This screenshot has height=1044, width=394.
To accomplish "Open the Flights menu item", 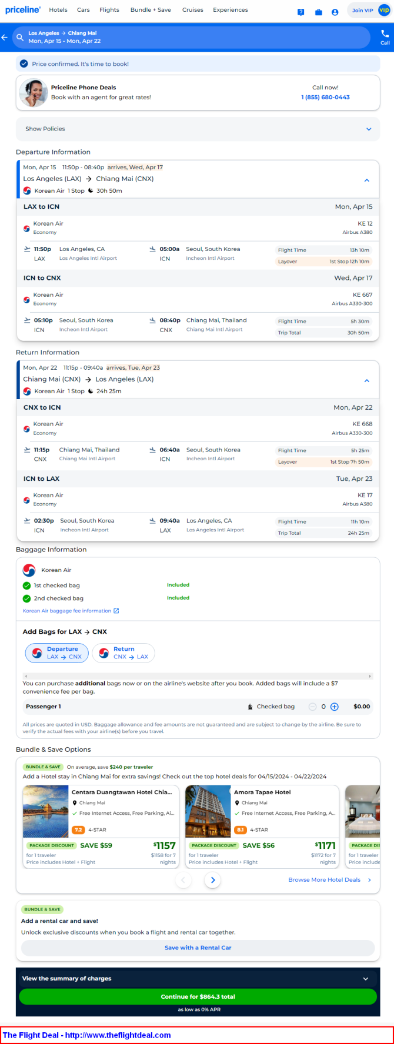I will (109, 10).
